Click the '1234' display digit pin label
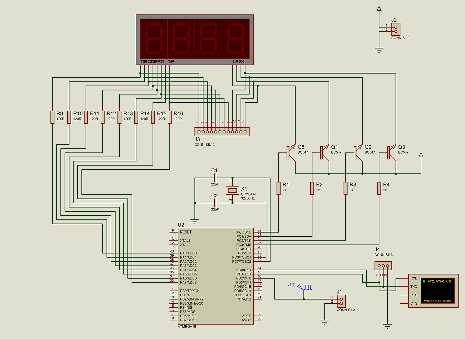The height and width of the screenshot is (339, 465). tap(239, 62)
